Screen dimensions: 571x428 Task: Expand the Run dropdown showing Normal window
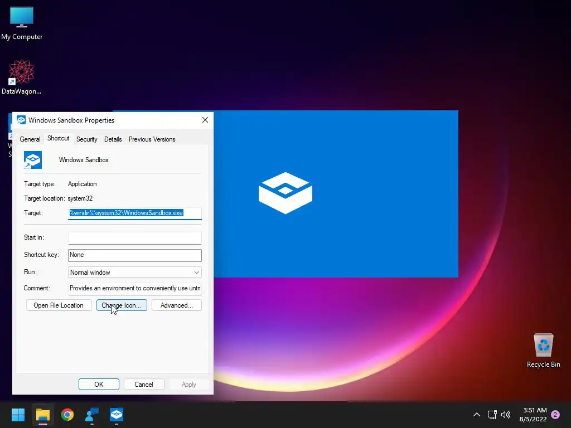pyautogui.click(x=135, y=272)
